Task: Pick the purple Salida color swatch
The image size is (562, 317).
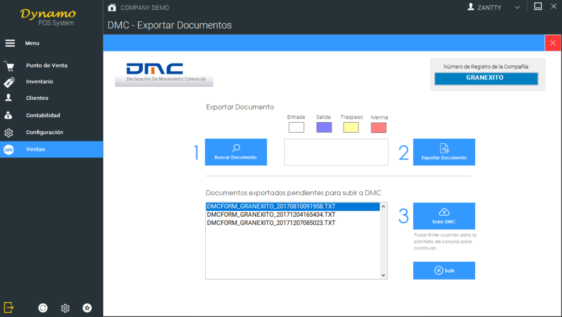Action: pos(324,128)
